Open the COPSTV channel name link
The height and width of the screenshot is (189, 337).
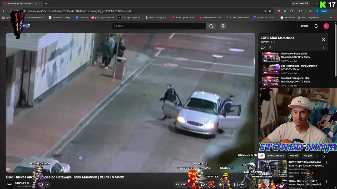pyautogui.click(x=21, y=183)
